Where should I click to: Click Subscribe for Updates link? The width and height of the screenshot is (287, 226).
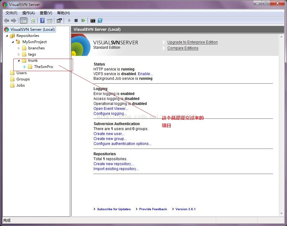pos(114,209)
